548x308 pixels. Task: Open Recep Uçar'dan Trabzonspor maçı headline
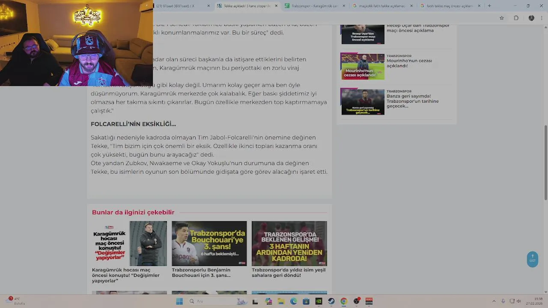418,28
